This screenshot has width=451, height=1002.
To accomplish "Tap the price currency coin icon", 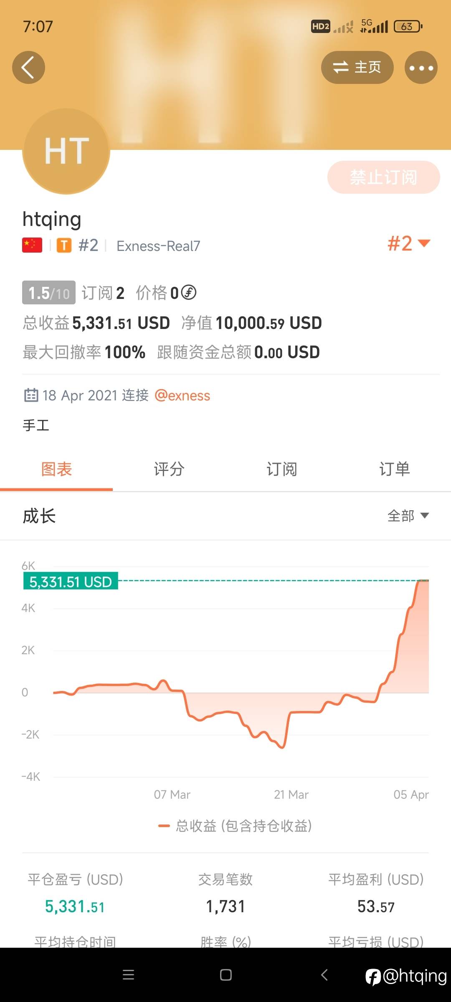I will (x=189, y=293).
